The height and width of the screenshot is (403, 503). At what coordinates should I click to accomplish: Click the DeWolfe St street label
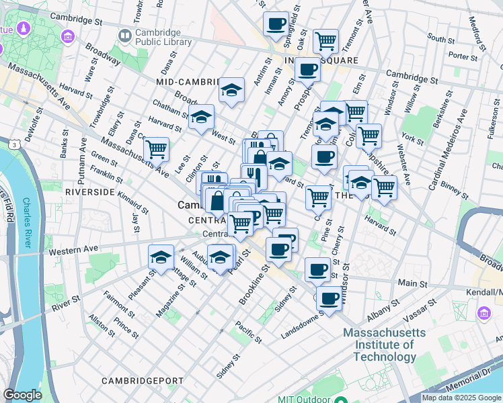tap(34, 125)
